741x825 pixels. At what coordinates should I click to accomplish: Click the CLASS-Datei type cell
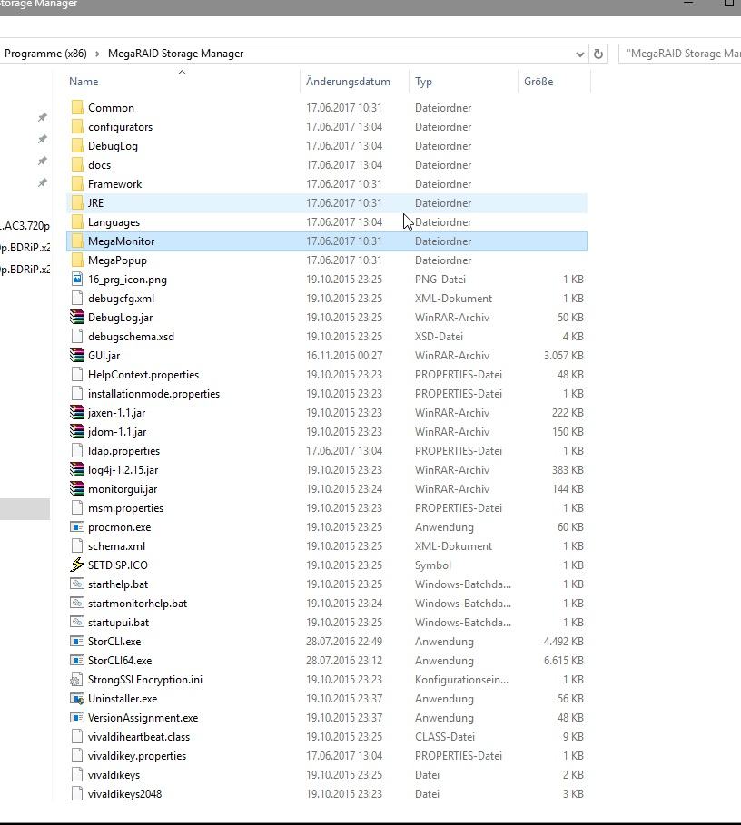tap(445, 737)
